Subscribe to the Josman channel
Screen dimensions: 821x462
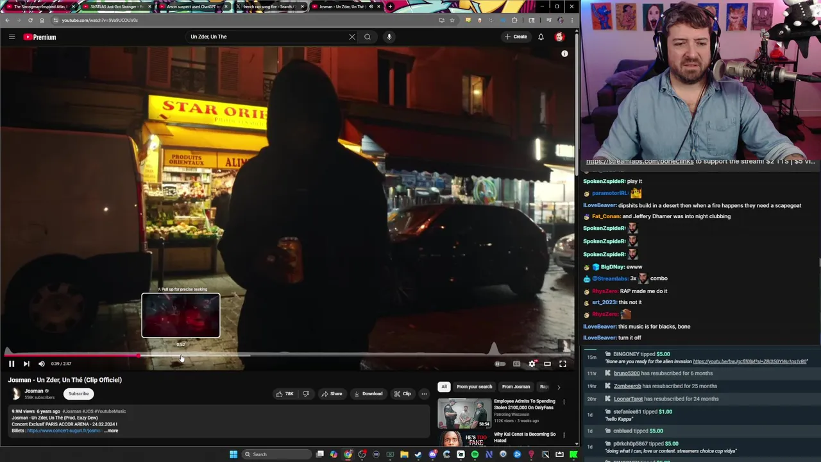pyautogui.click(x=79, y=394)
